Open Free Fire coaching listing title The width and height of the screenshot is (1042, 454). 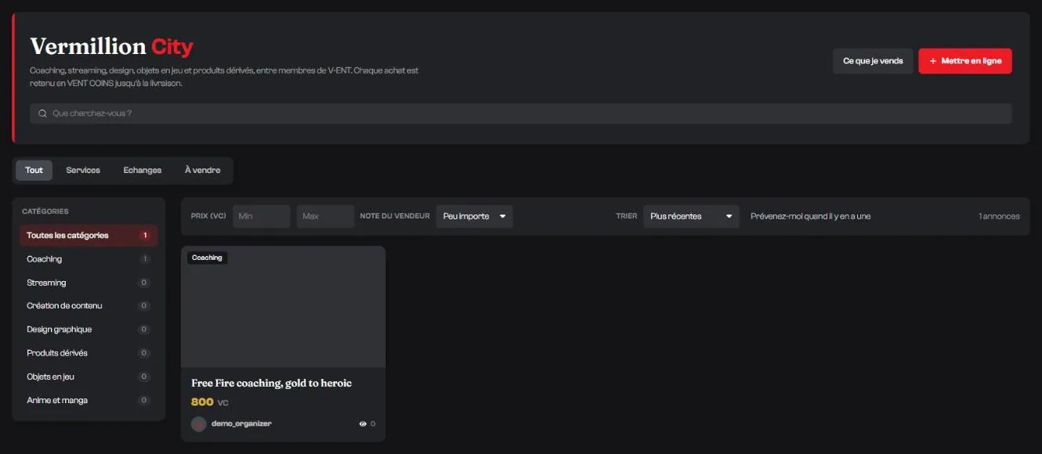click(271, 383)
